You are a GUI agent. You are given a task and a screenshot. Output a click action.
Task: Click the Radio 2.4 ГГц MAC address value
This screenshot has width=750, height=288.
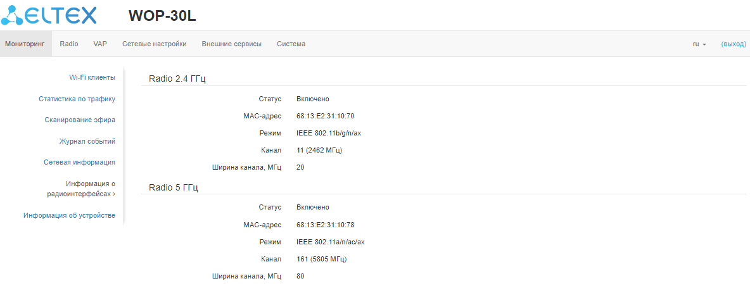coord(325,116)
